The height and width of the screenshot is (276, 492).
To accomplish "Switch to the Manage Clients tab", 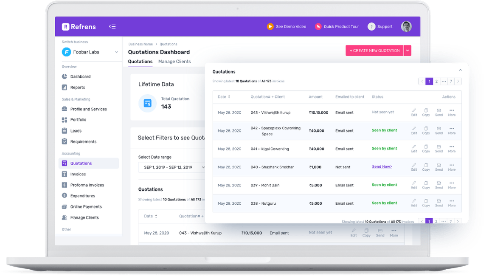I will click(x=174, y=62).
